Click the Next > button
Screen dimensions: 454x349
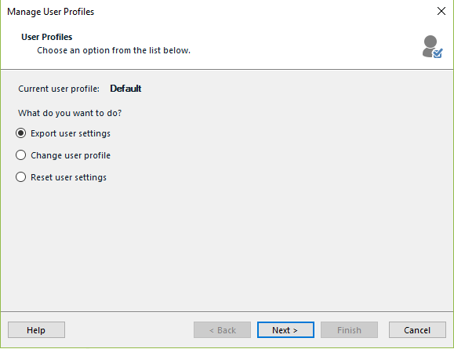point(285,330)
